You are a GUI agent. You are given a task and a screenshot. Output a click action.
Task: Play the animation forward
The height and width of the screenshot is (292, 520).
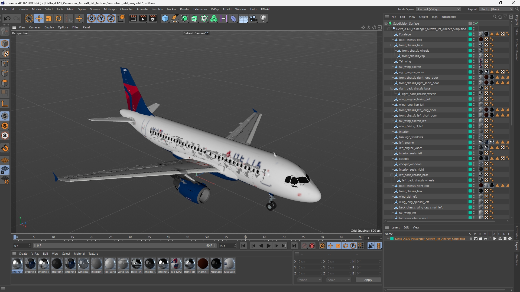point(269,246)
